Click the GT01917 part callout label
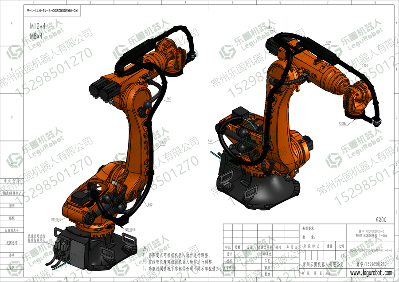Viewport: 399px width, 282px height. (56, 219)
